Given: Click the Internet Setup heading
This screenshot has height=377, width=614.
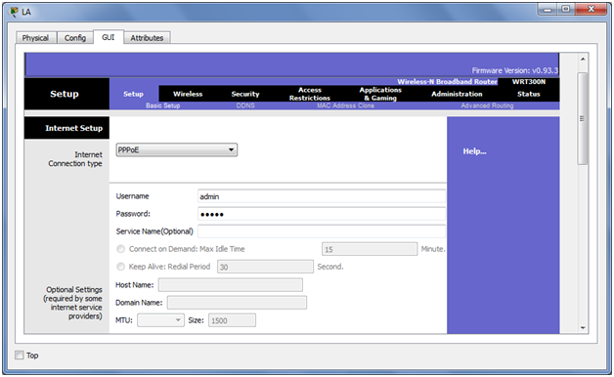Looking at the screenshot, I should coord(73,128).
